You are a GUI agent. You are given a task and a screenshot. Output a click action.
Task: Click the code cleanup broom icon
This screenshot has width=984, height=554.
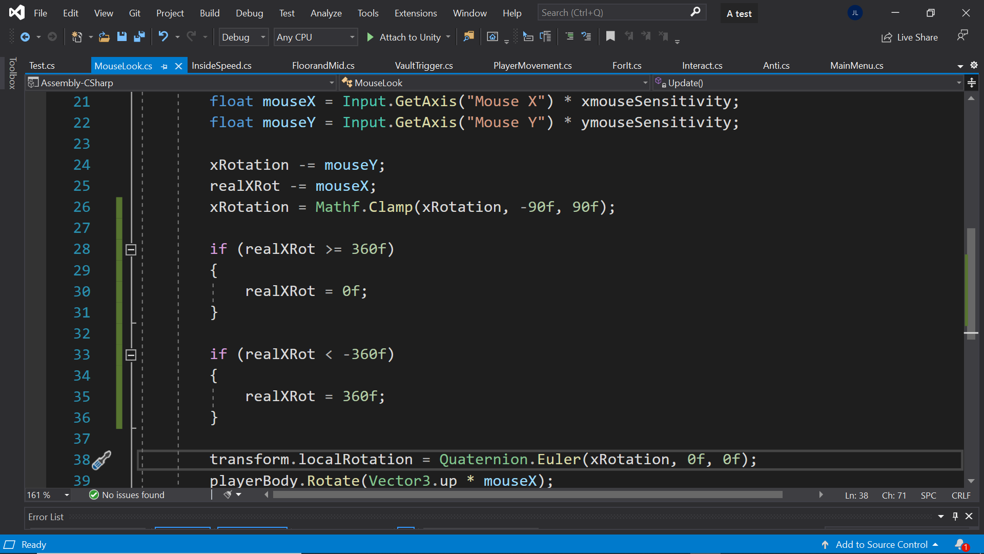coord(228,494)
